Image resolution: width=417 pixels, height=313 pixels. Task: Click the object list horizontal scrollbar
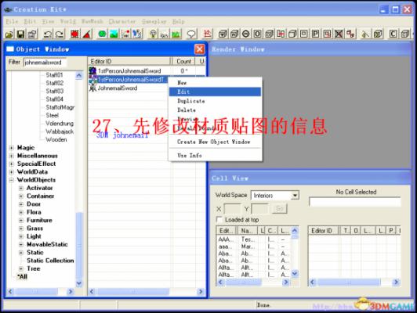click(x=147, y=292)
